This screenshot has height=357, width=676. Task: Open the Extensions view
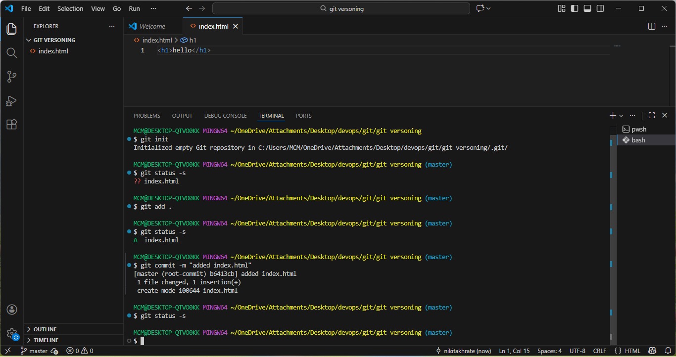12,125
